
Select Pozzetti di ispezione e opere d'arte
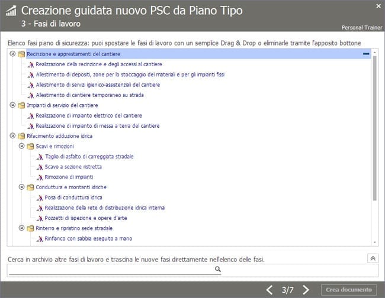(x=86, y=218)
